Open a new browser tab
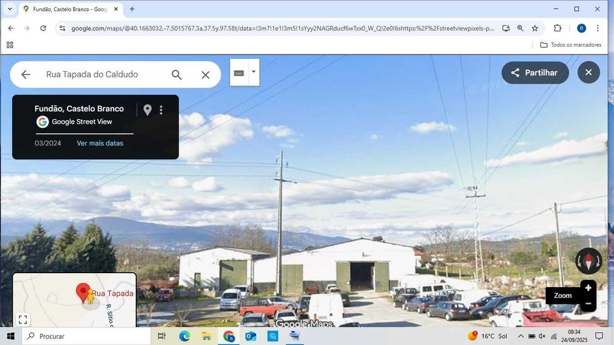The image size is (614, 345). pos(132,9)
